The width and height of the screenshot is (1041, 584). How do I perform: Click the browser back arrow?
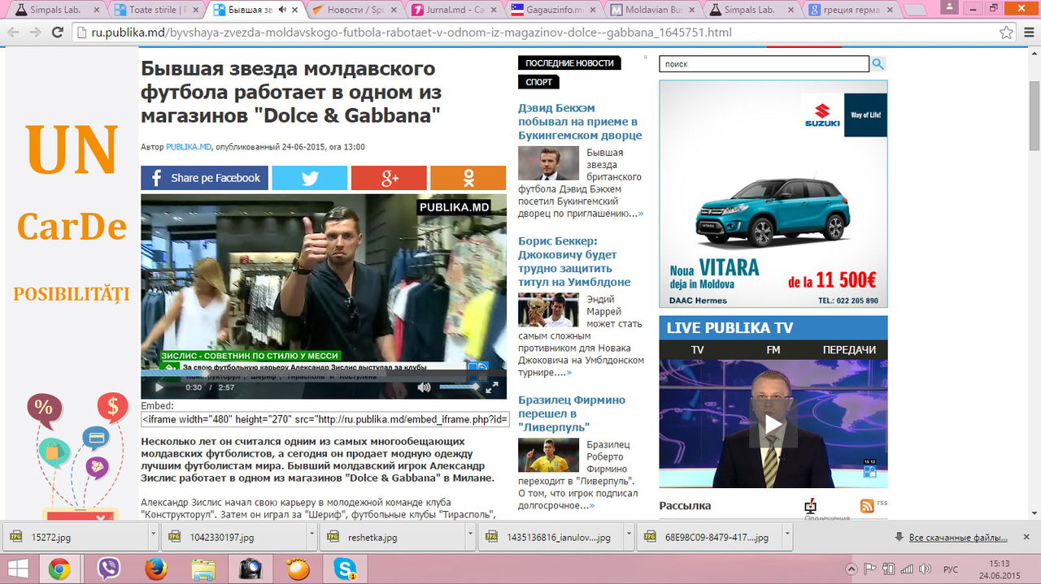coord(14,32)
